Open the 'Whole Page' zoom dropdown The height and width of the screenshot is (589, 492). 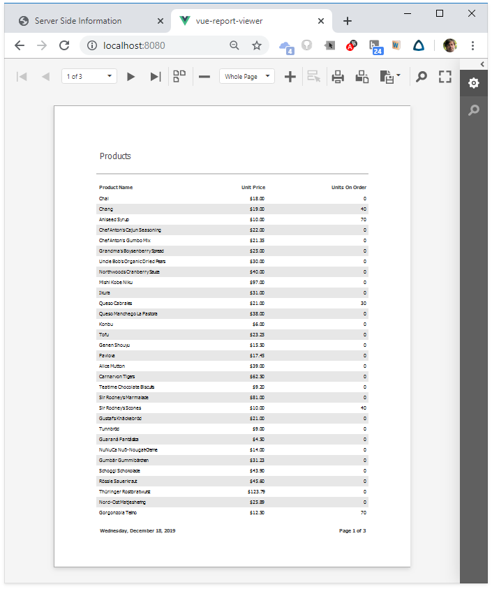click(247, 76)
